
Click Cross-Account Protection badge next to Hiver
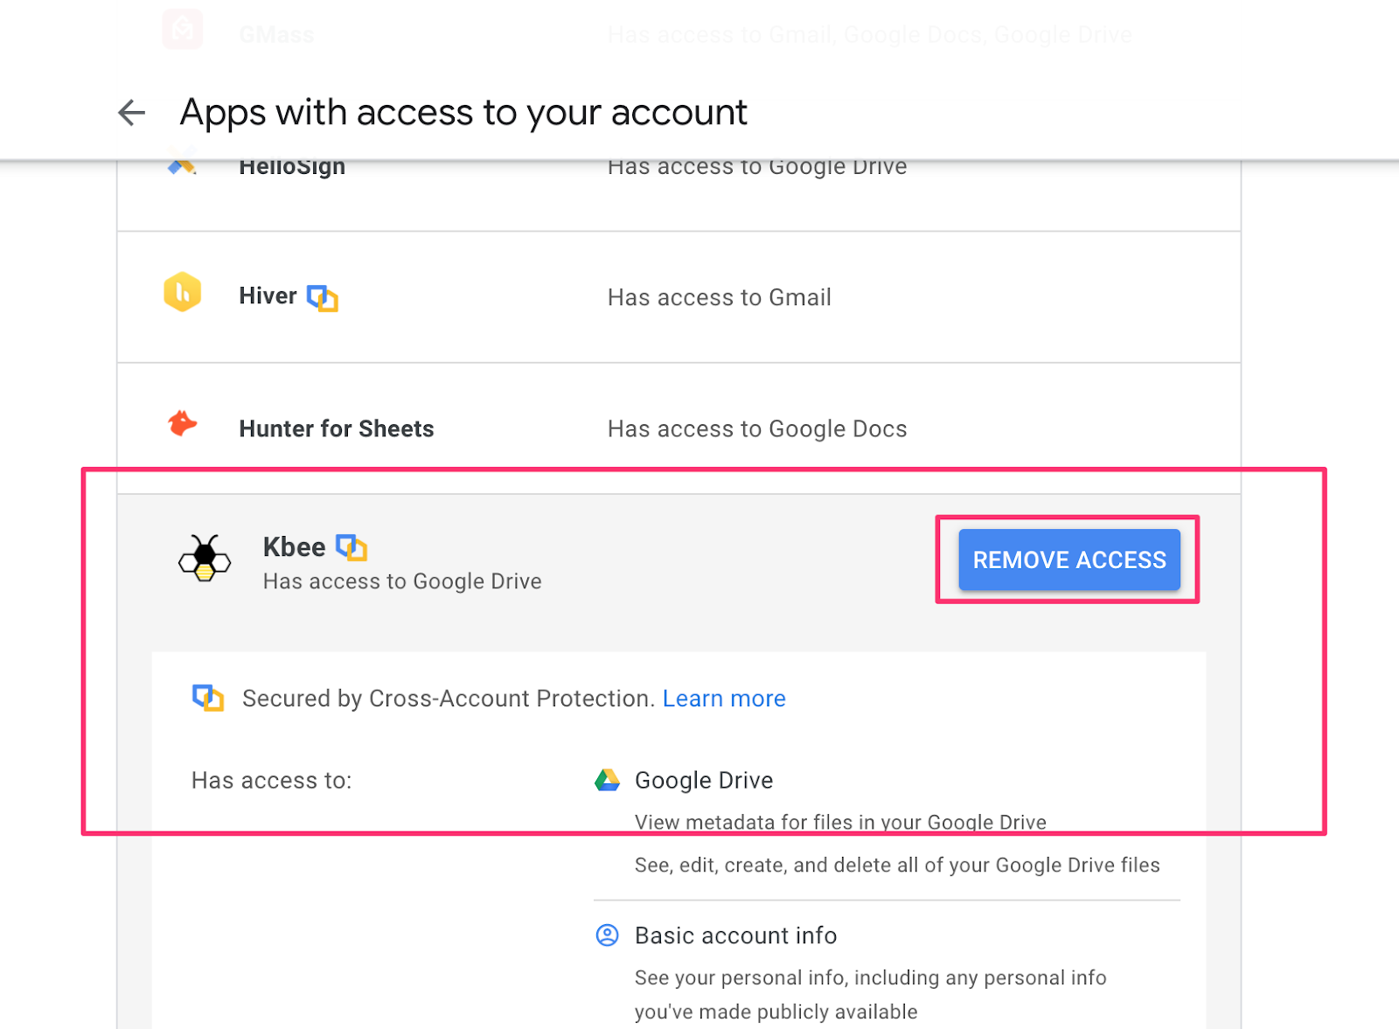323,298
